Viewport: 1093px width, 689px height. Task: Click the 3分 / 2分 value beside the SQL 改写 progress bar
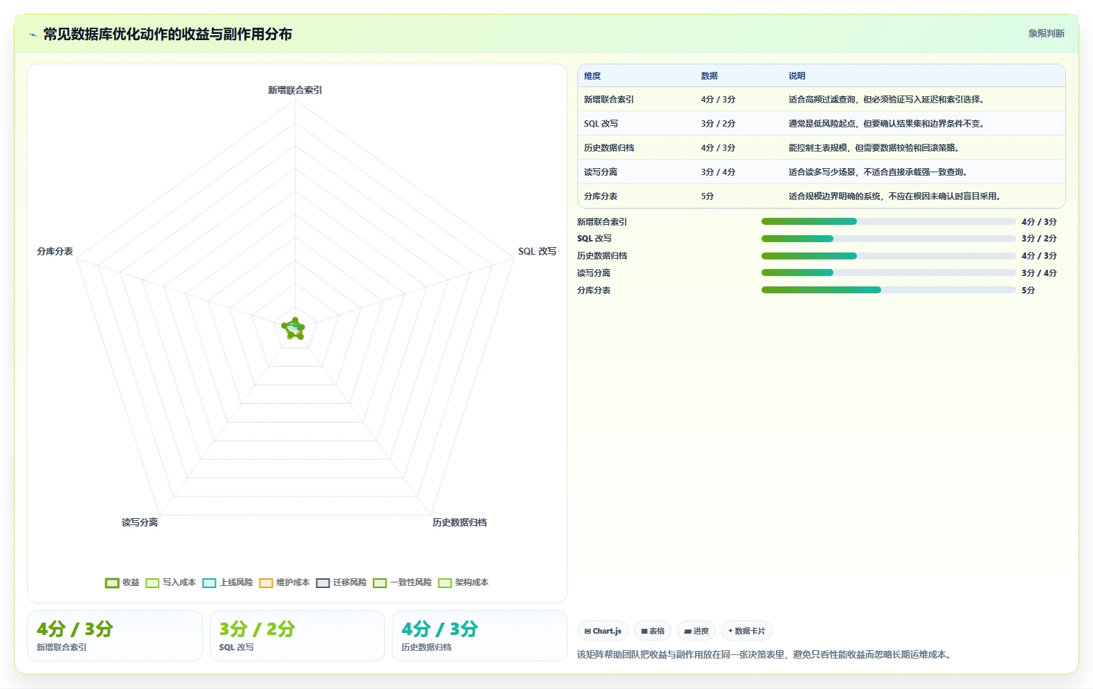(1039, 239)
